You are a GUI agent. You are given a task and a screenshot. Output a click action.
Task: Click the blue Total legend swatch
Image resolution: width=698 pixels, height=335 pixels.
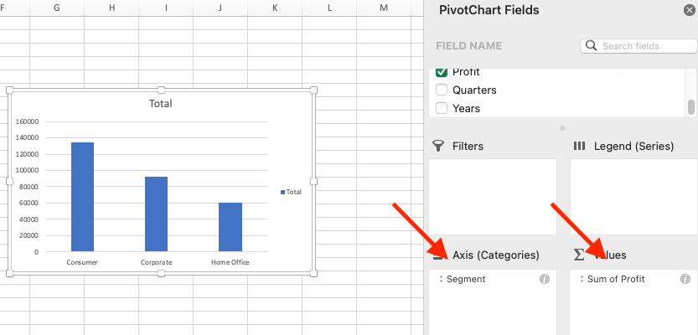coord(282,192)
